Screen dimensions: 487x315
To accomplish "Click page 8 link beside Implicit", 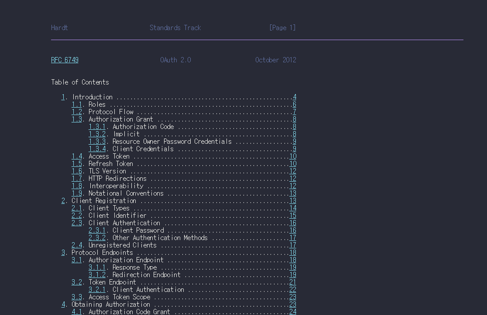I will click(x=295, y=134).
